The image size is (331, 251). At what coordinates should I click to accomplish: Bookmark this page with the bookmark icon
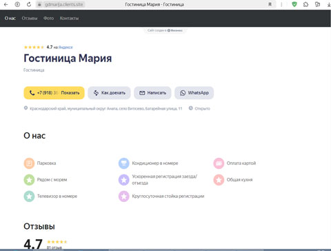click(x=270, y=4)
